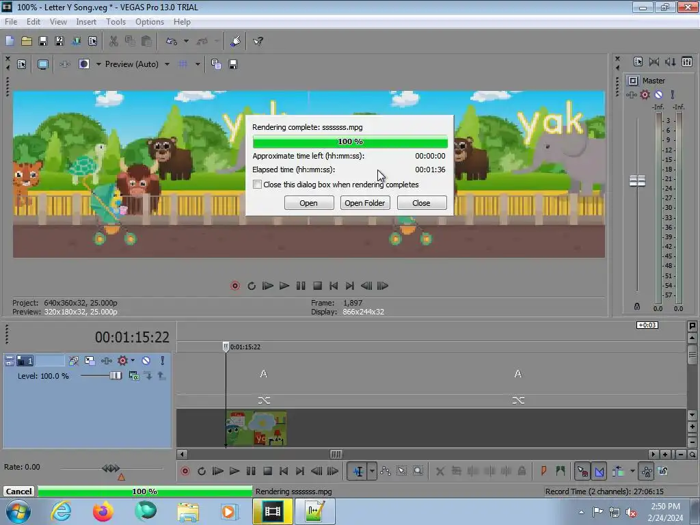Viewport: 700px width, 525px height.
Task: Click the Cancel button in status bar
Action: 18,491
